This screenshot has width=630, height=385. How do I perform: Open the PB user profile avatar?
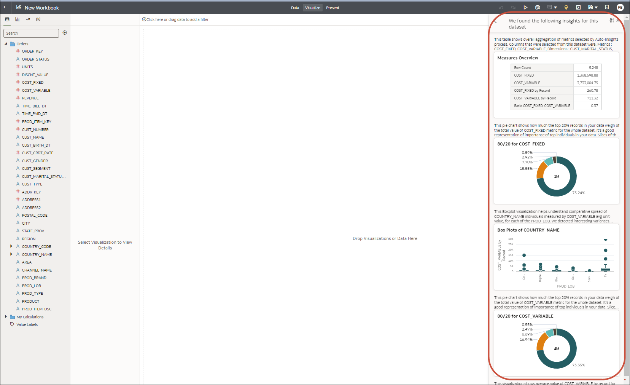point(620,8)
